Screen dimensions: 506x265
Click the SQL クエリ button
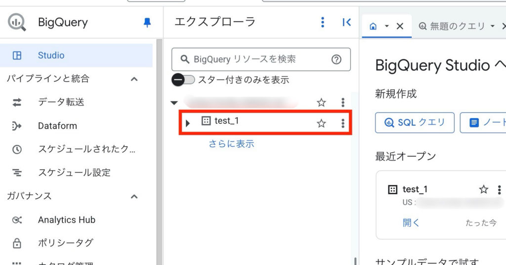[x=415, y=123]
